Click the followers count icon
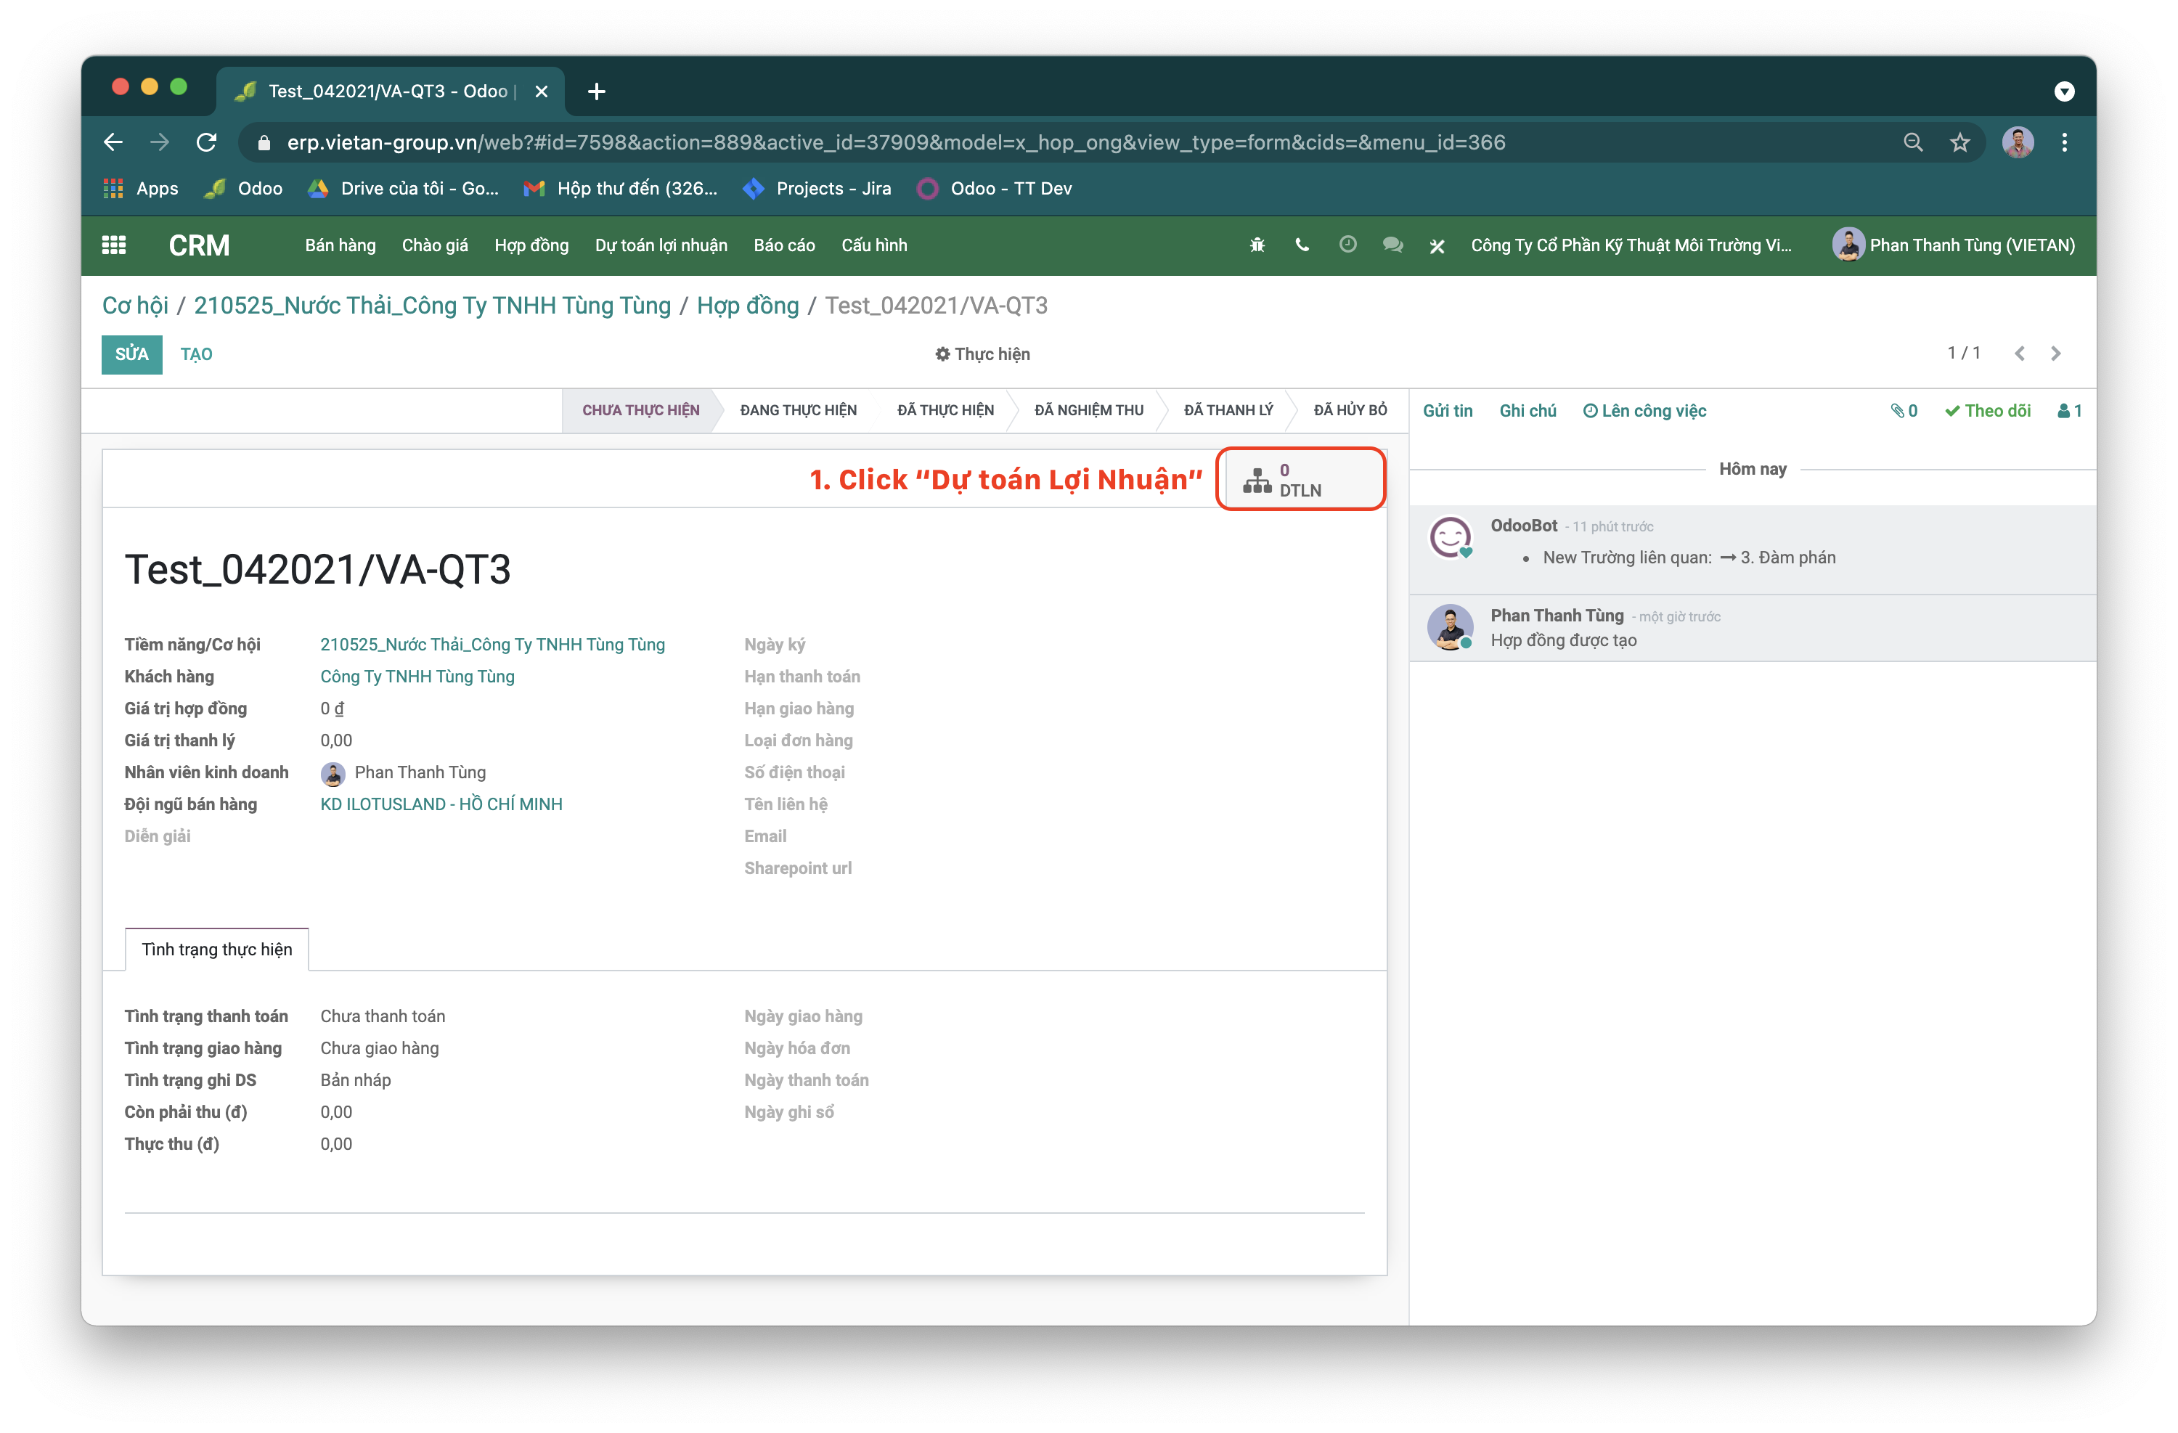The width and height of the screenshot is (2178, 1433). click(x=2069, y=411)
